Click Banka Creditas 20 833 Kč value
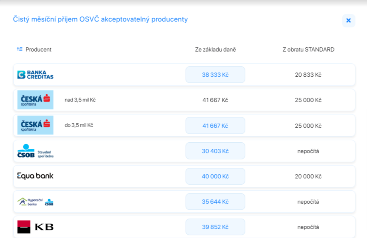This screenshot has height=238, width=367. click(x=308, y=75)
